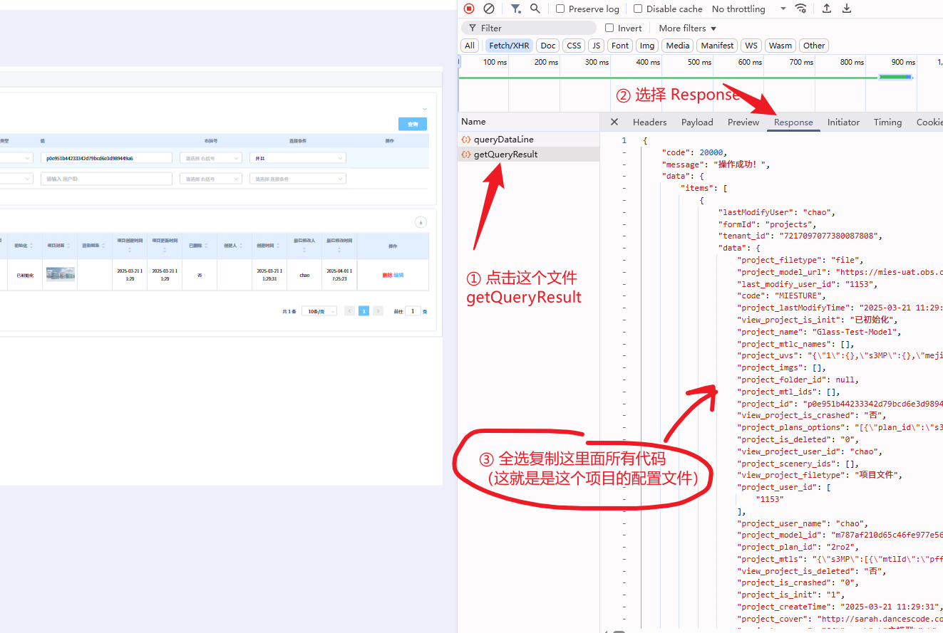Open the page size 10条/页 dropdown
Image resolution: width=943 pixels, height=633 pixels.
pos(319,311)
